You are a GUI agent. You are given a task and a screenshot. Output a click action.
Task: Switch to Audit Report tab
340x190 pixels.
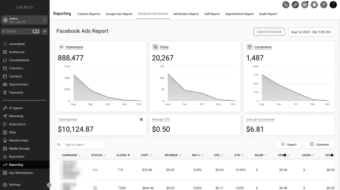click(268, 14)
